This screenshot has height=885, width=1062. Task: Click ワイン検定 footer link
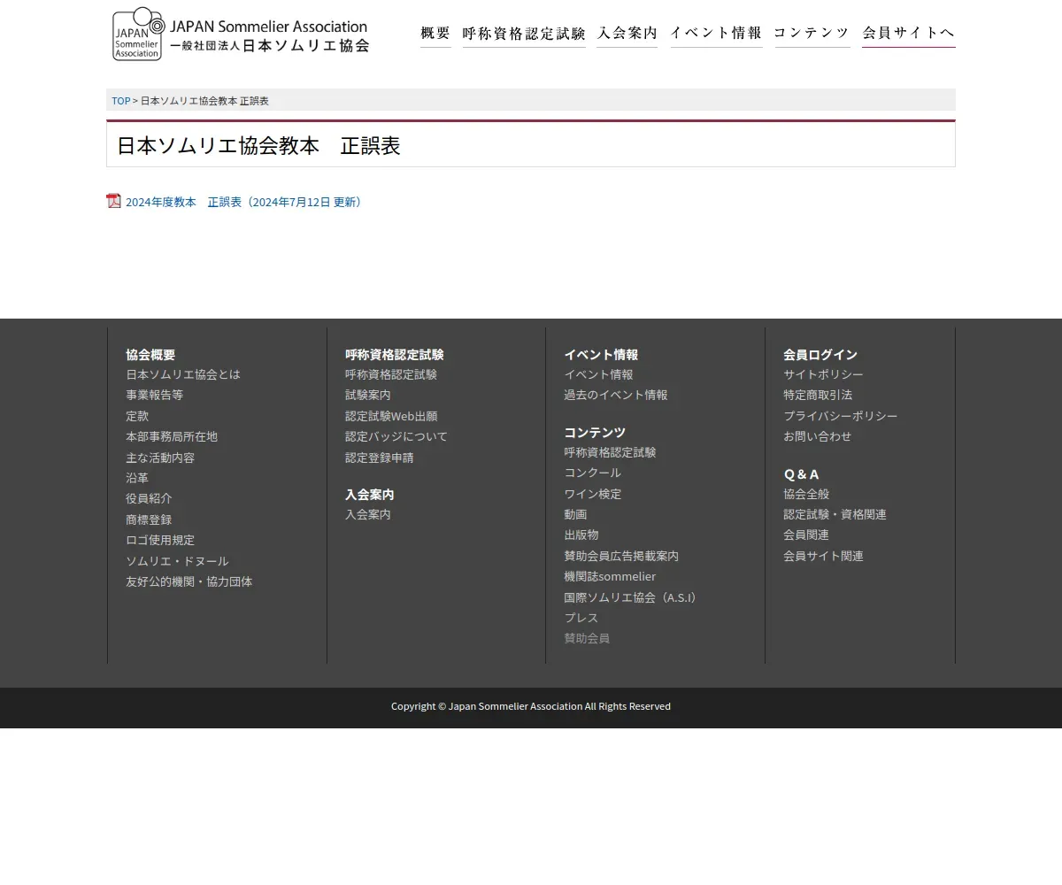point(592,494)
